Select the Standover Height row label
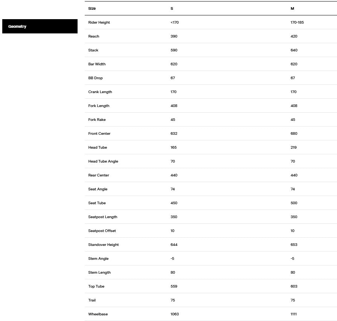 pyautogui.click(x=104, y=245)
